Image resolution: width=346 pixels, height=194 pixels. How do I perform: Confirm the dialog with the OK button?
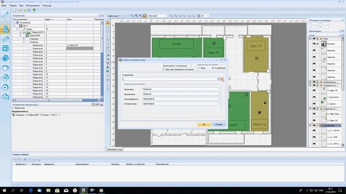[204, 124]
